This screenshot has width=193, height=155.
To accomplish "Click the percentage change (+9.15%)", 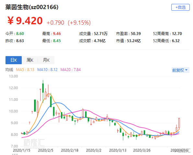I will tap(79, 23).
